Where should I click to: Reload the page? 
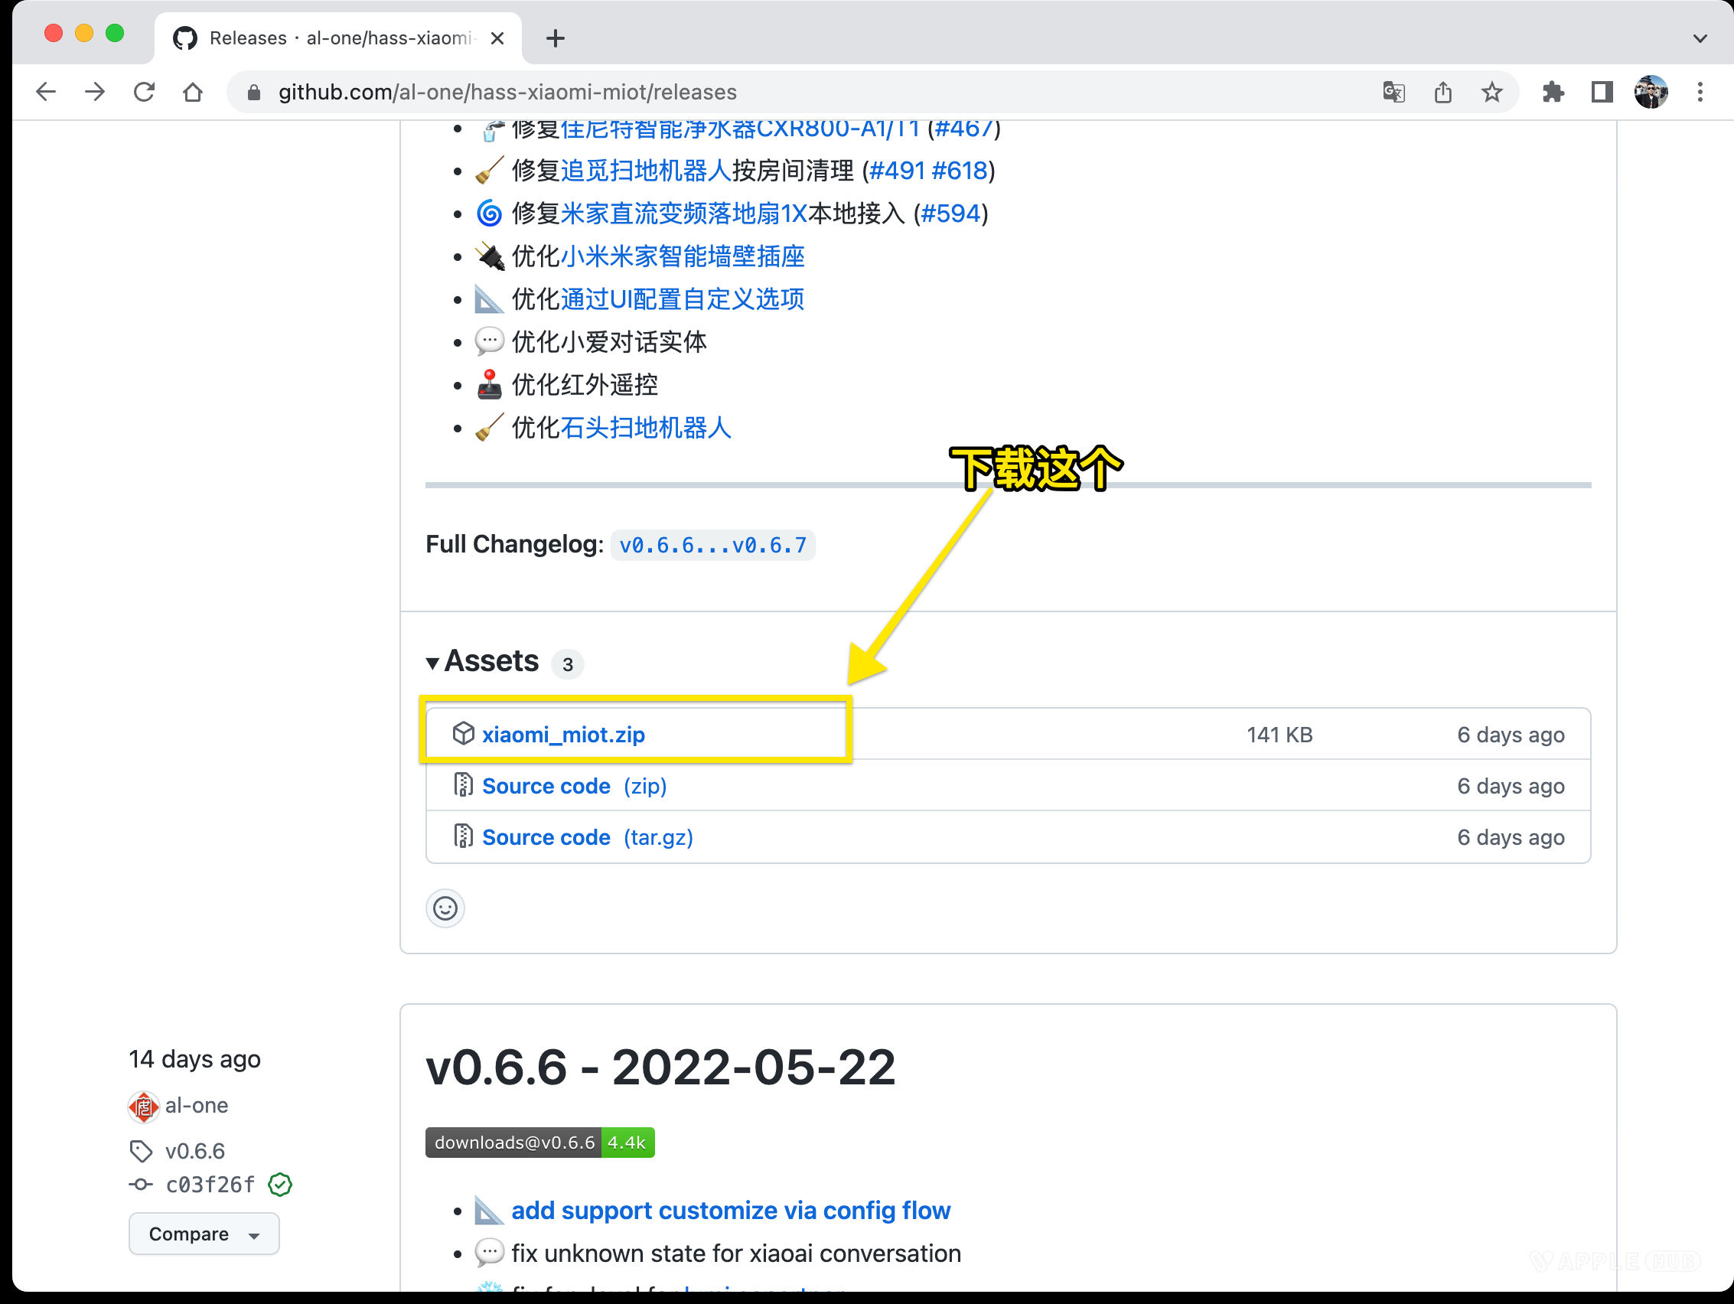pos(144,93)
